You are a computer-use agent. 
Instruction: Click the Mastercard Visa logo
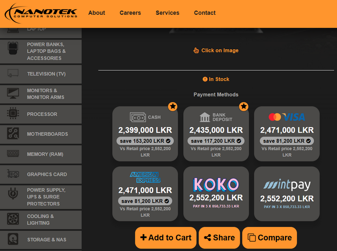[x=287, y=117]
